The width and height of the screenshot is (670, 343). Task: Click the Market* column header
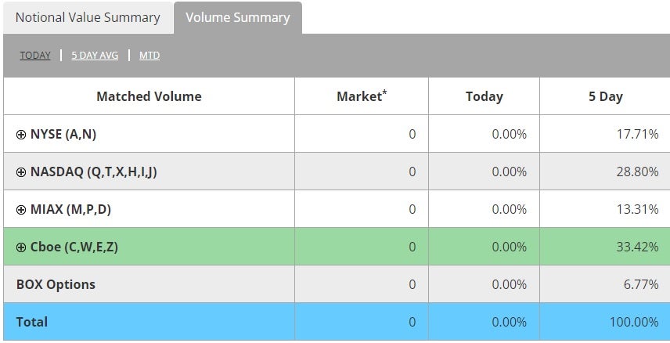tap(362, 96)
